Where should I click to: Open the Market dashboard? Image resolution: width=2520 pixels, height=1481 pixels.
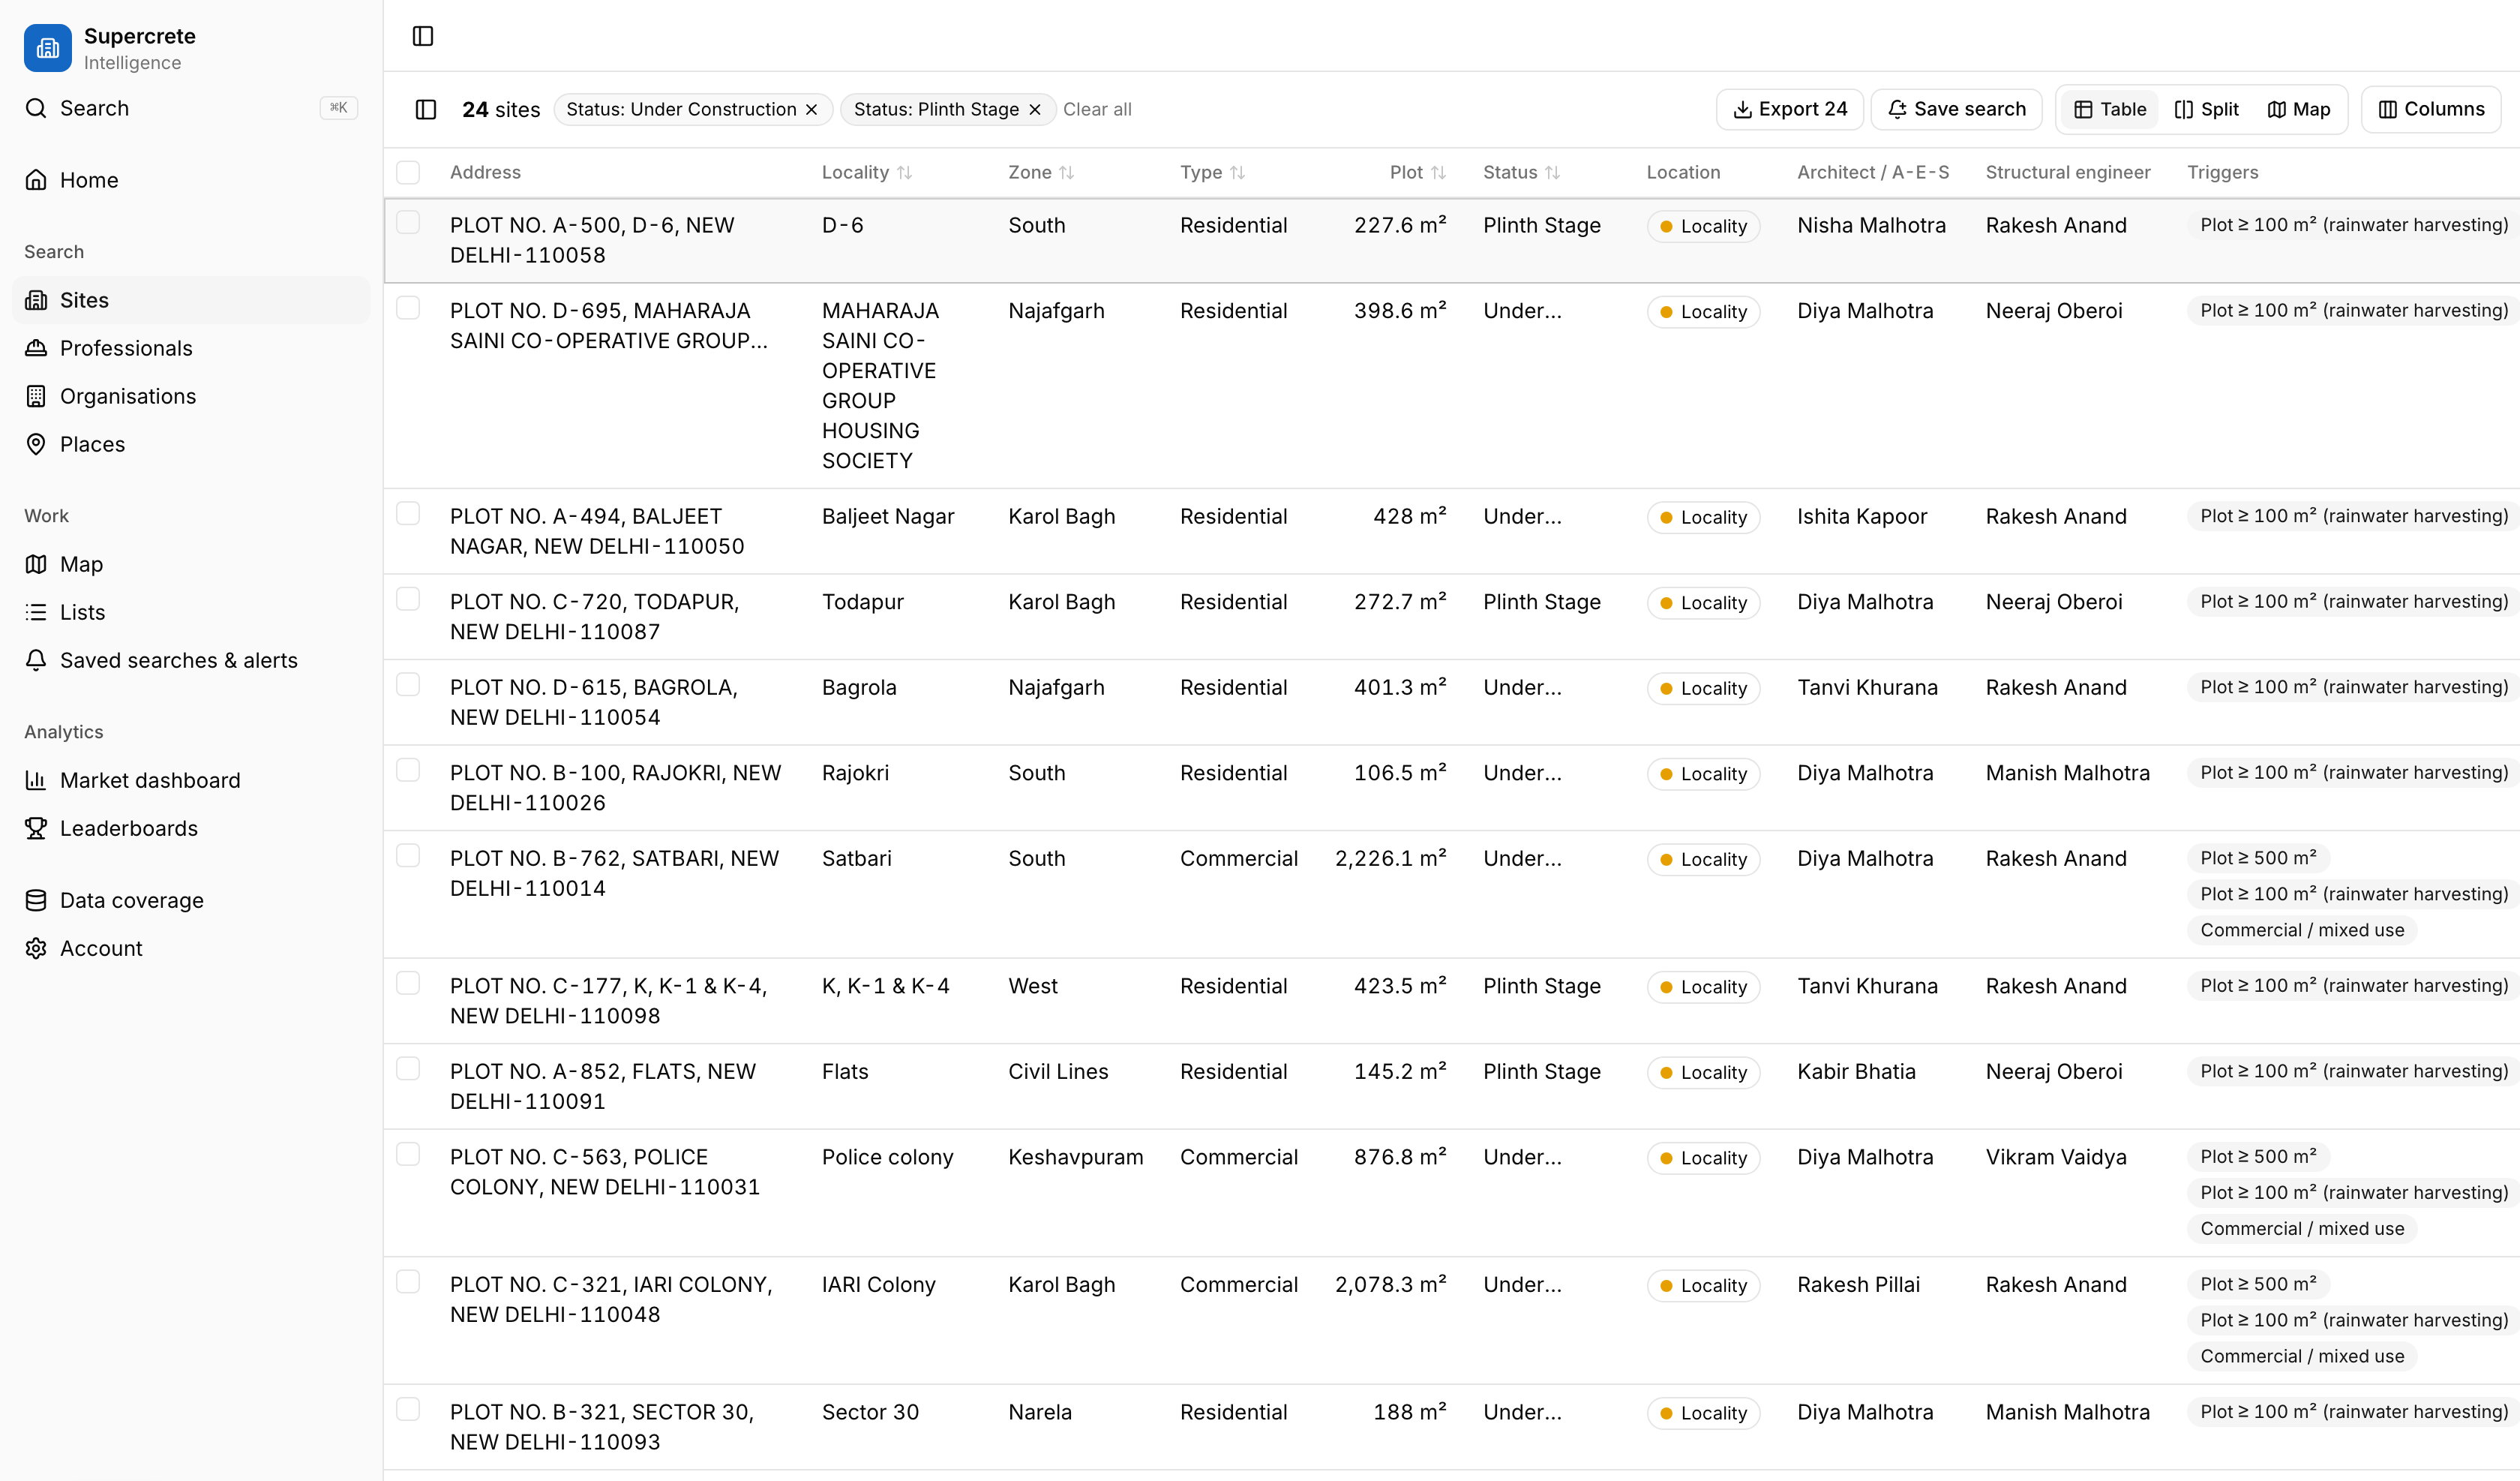pos(191,780)
